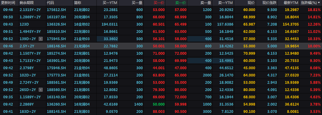This screenshot has width=322, height=115.
Task: Click bond name 22龙湖03
Action: click(x=82, y=32)
